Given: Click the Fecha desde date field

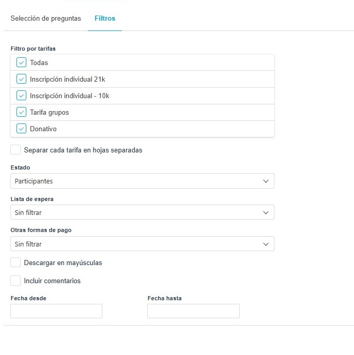Looking at the screenshot, I should [56, 311].
